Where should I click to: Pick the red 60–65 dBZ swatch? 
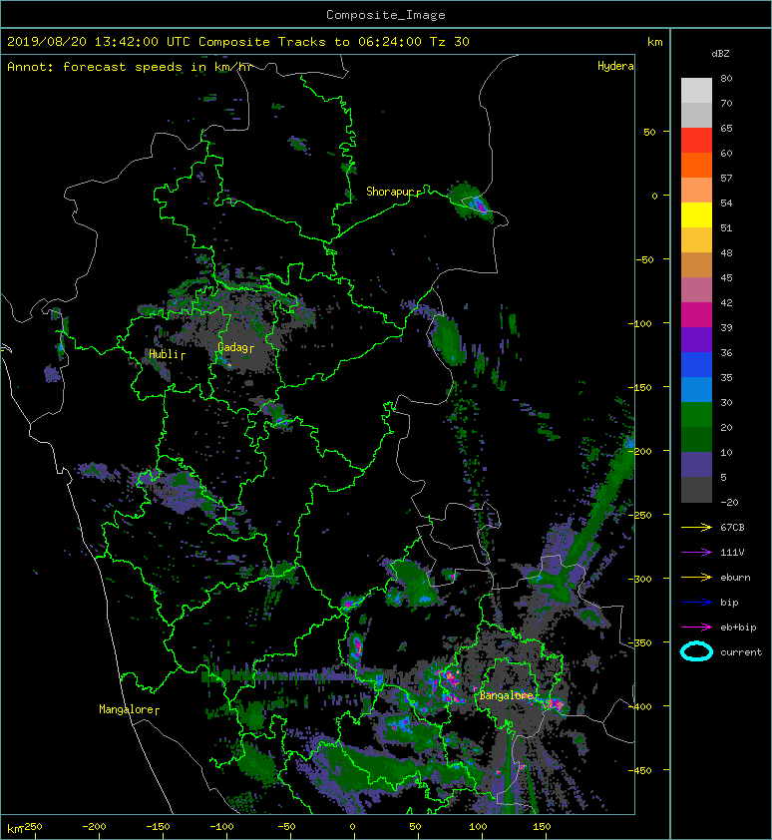pos(696,140)
